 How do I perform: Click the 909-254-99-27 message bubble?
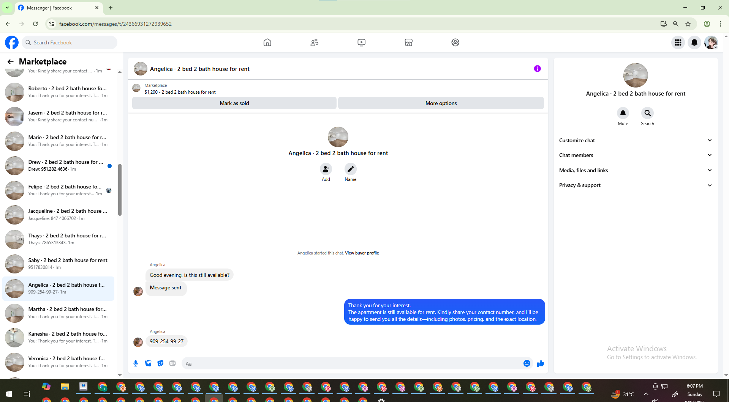167,341
